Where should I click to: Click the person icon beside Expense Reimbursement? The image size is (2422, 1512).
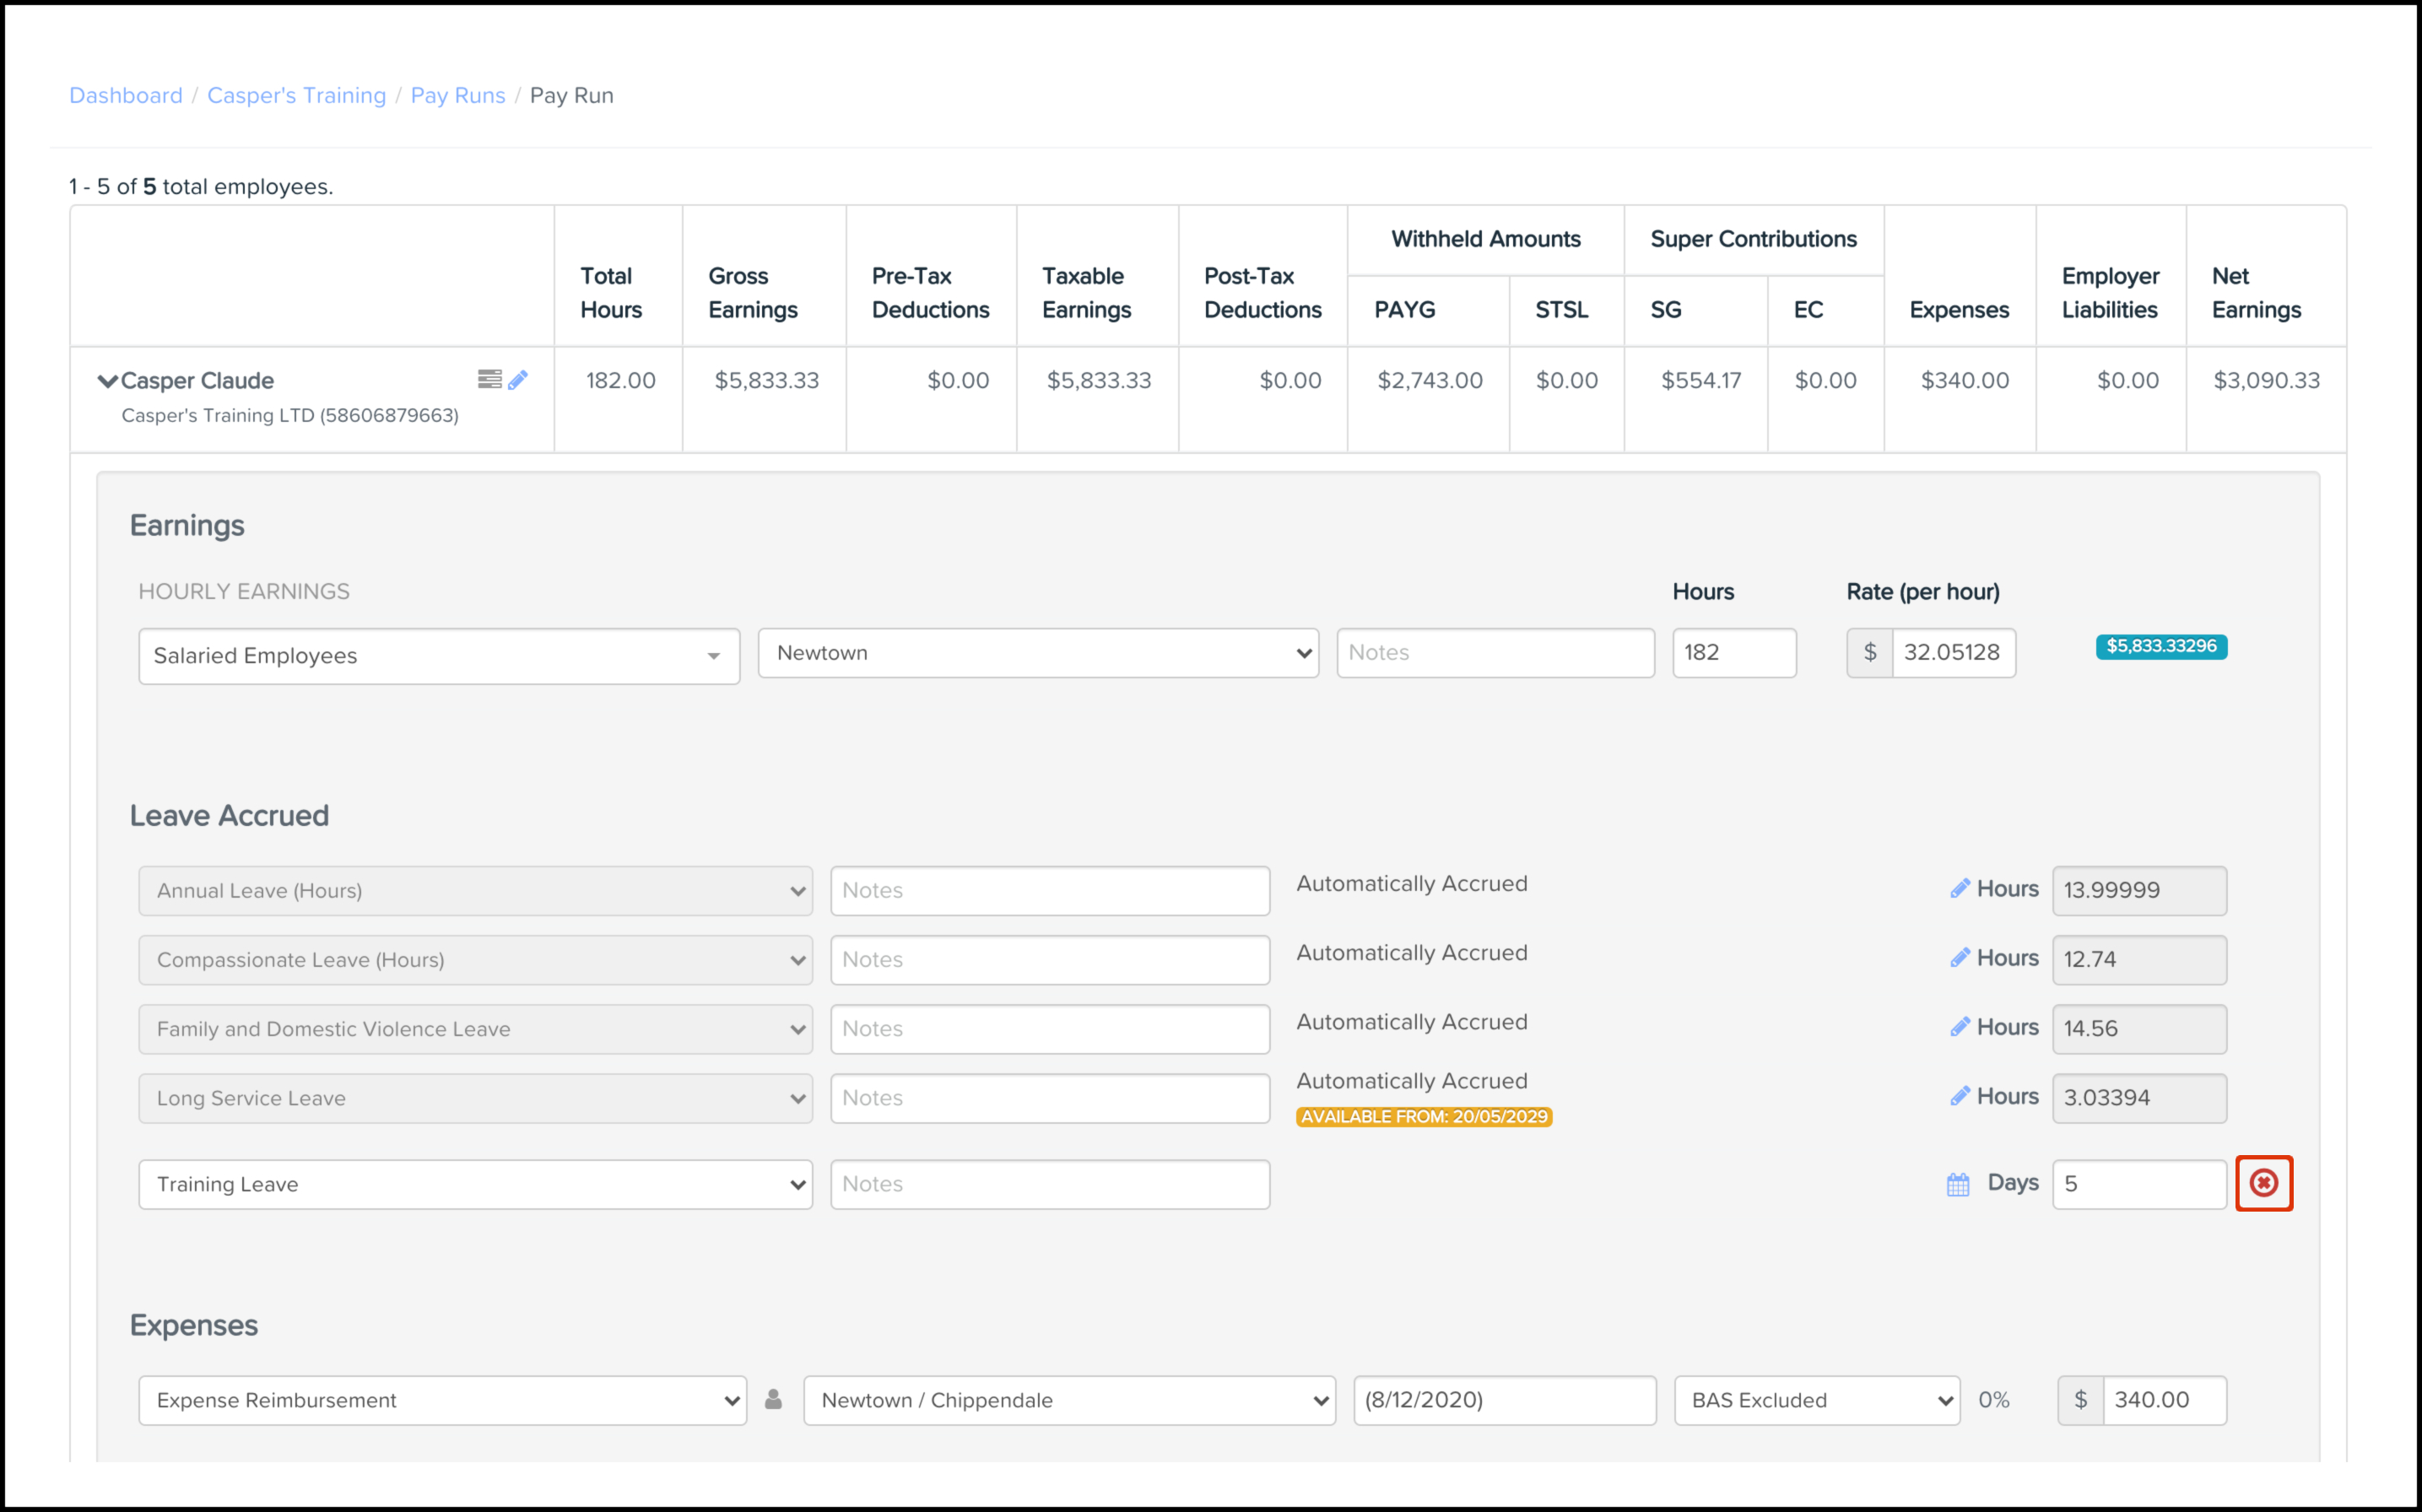tap(773, 1400)
